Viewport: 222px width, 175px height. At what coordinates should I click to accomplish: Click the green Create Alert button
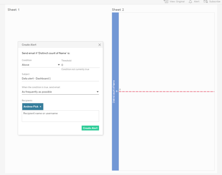90,128
